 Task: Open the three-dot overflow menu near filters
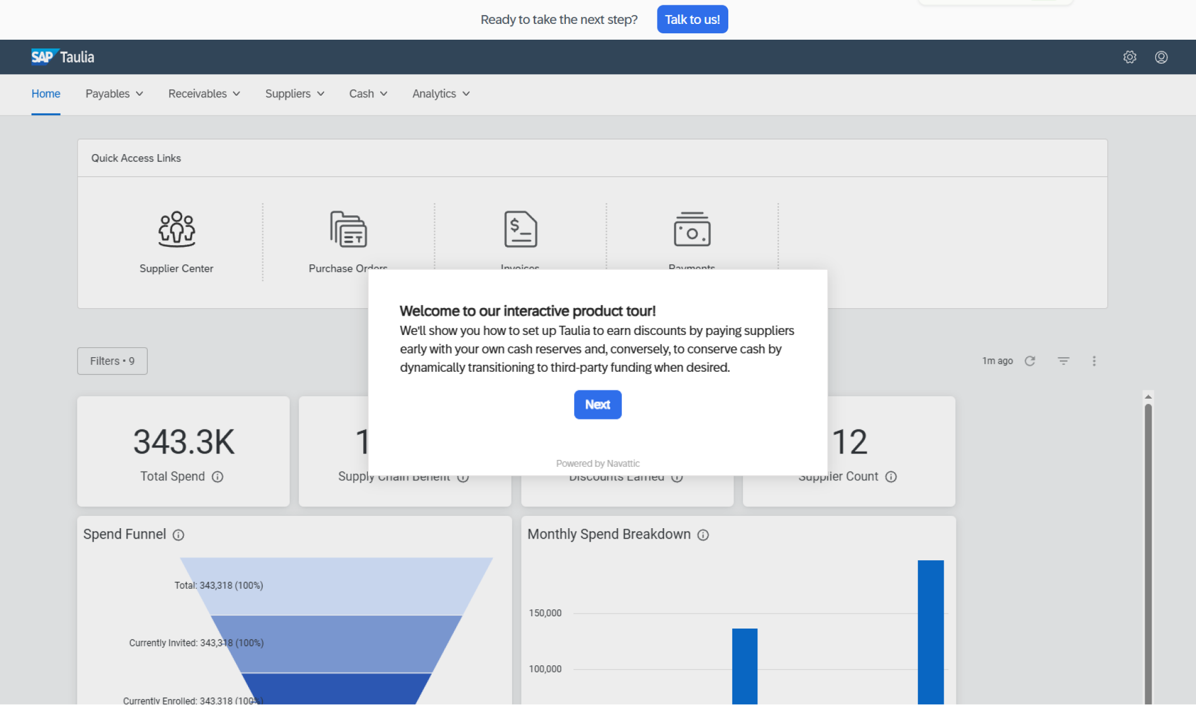pos(1094,361)
